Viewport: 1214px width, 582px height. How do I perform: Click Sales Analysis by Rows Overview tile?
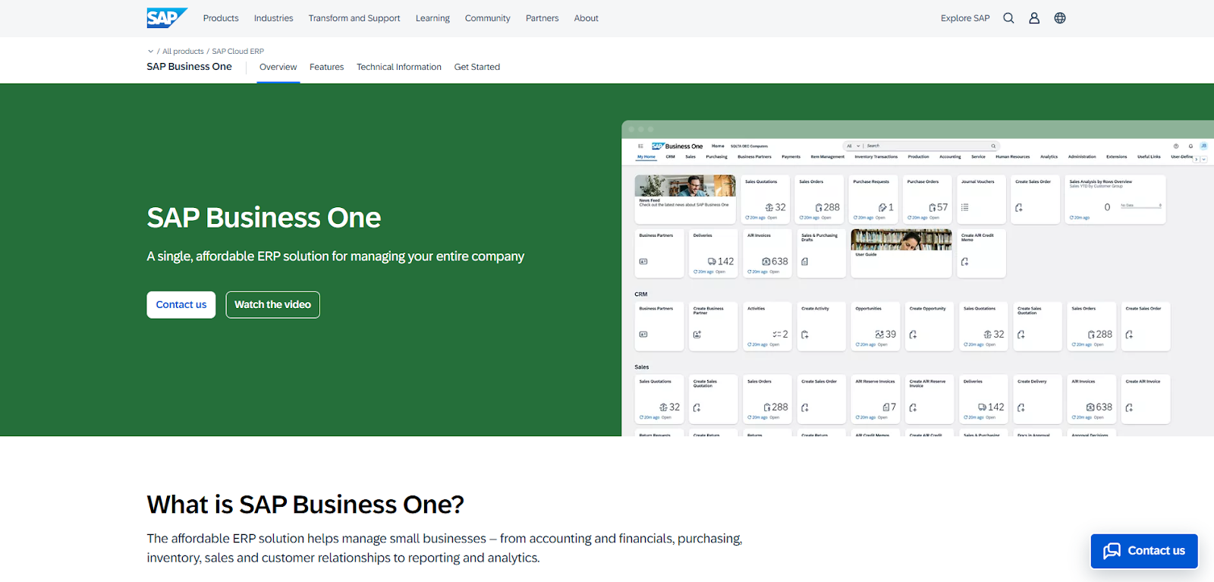[x=1115, y=200]
